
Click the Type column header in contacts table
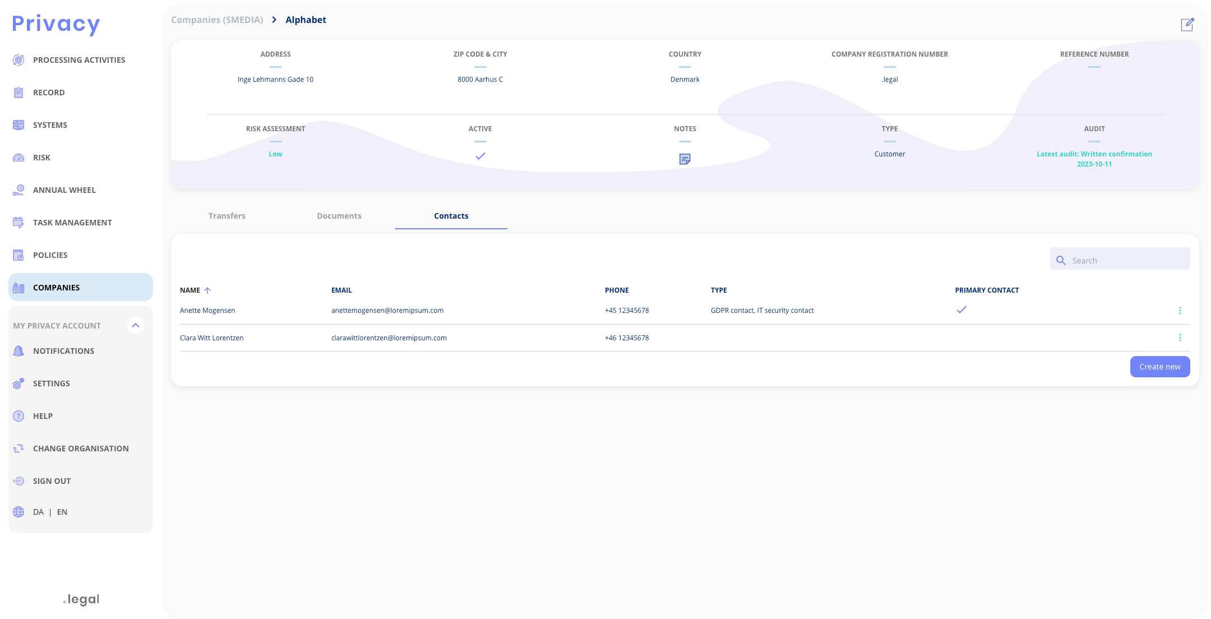tap(719, 290)
